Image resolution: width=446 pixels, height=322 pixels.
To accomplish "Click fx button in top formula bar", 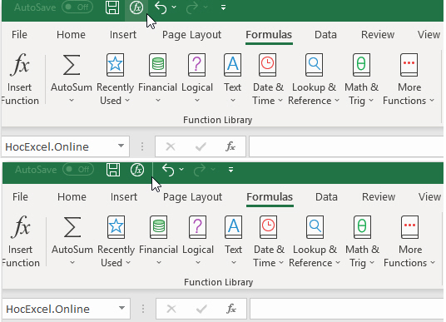I will click(x=230, y=146).
